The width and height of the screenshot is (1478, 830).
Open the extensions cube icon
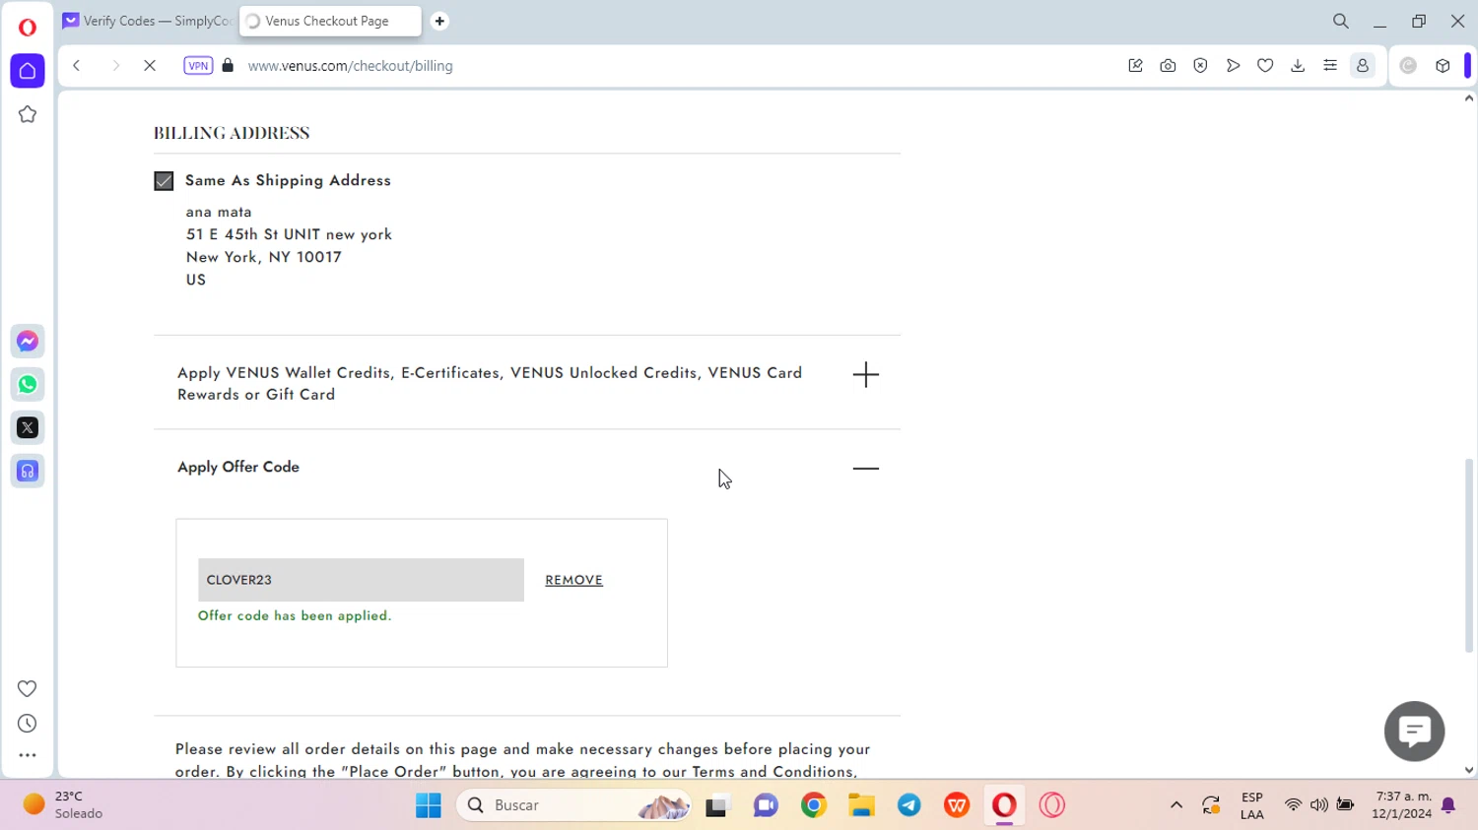pyautogui.click(x=1443, y=66)
